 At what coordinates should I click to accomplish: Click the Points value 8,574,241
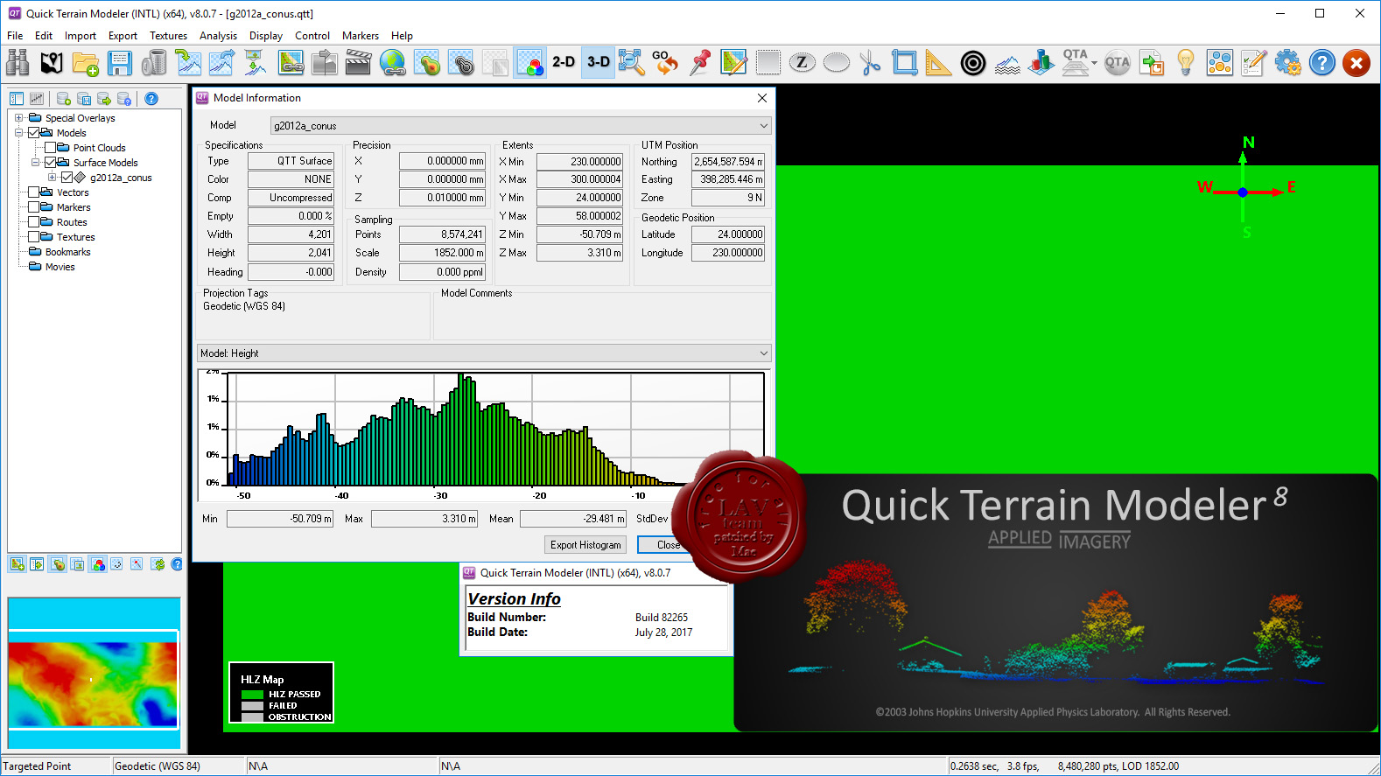442,234
